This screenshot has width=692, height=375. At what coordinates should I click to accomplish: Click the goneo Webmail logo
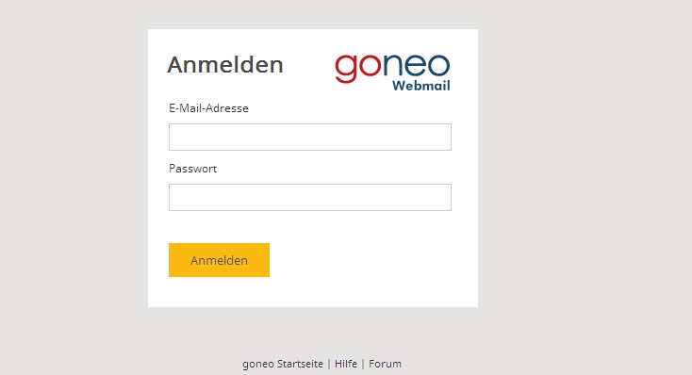pyautogui.click(x=392, y=73)
